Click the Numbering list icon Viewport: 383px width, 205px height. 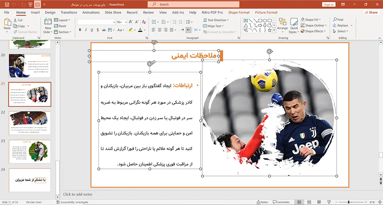tap(164, 22)
